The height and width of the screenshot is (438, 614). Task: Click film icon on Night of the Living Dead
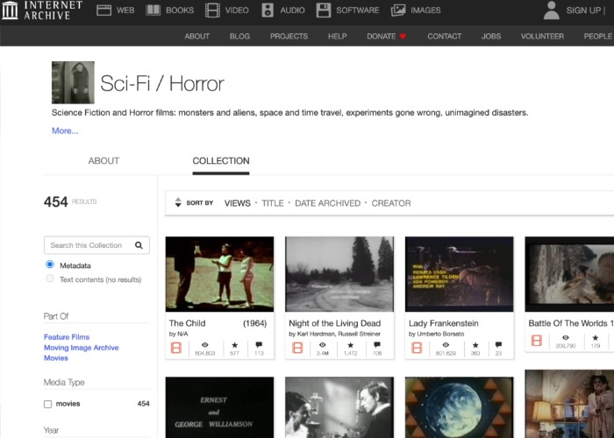[297, 348]
